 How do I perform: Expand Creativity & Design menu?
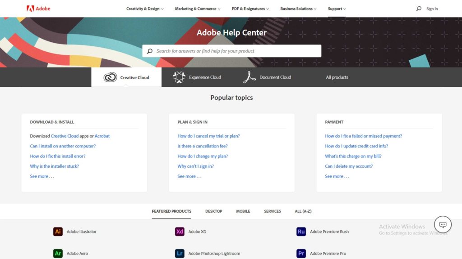[145, 9]
